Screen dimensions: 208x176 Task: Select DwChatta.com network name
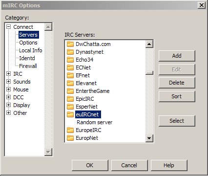click(93, 44)
